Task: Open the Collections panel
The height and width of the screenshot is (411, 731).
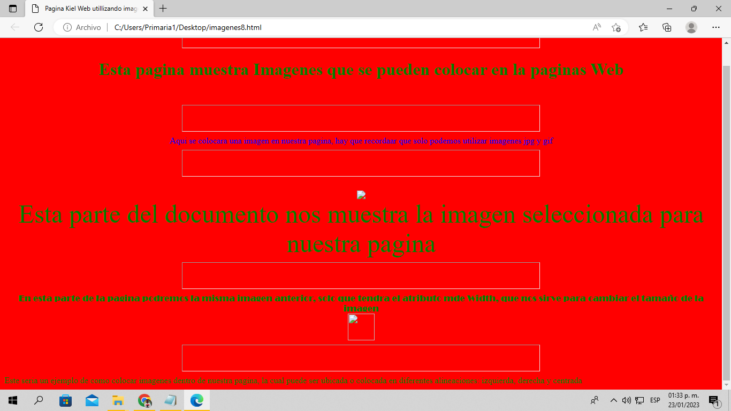Action: (667, 27)
